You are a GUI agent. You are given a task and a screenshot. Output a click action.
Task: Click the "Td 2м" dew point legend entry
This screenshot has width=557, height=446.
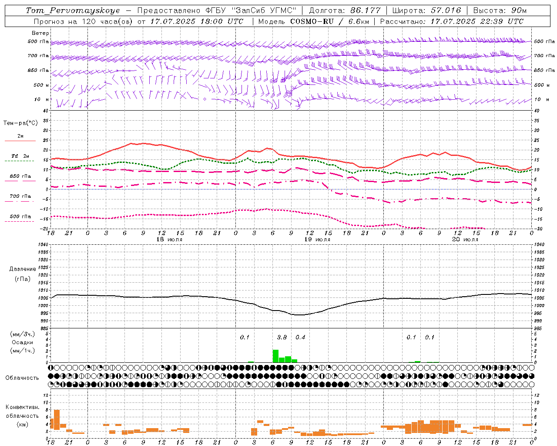[x=20, y=156]
